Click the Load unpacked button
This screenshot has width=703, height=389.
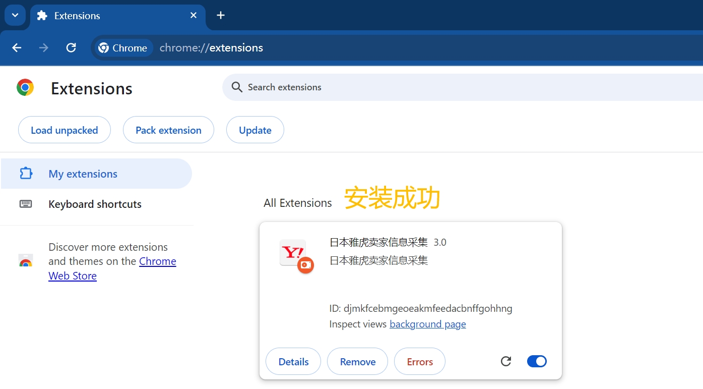pyautogui.click(x=65, y=130)
